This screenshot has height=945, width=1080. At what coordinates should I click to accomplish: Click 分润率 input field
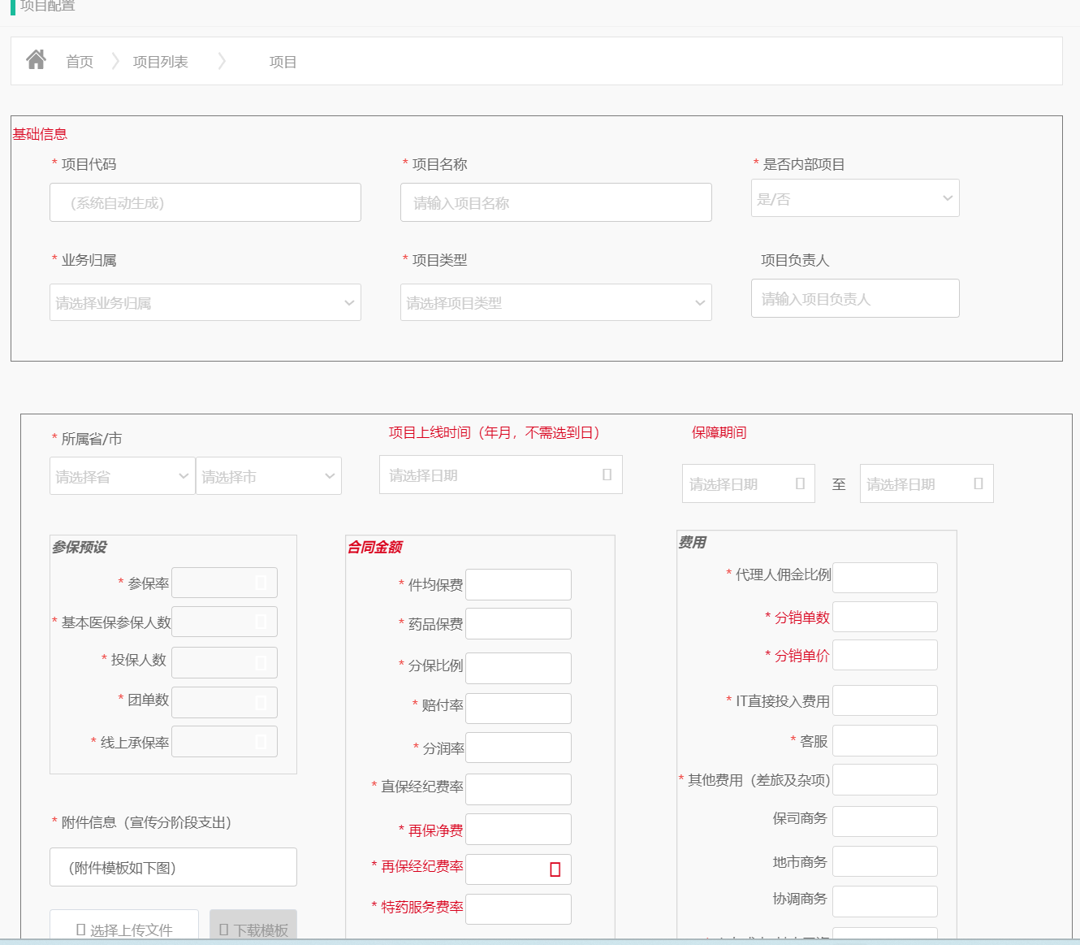[x=518, y=748]
